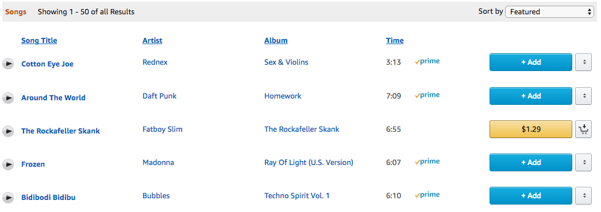601x212 pixels.
Task: Sort by Artist column header
Action: click(152, 41)
